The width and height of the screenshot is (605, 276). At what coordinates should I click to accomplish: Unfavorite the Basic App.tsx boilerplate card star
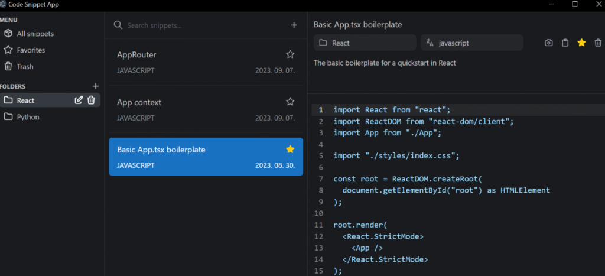click(290, 149)
